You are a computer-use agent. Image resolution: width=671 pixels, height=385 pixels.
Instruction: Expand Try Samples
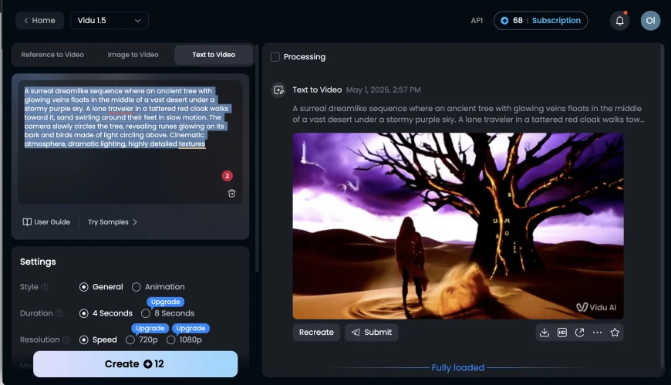(113, 222)
